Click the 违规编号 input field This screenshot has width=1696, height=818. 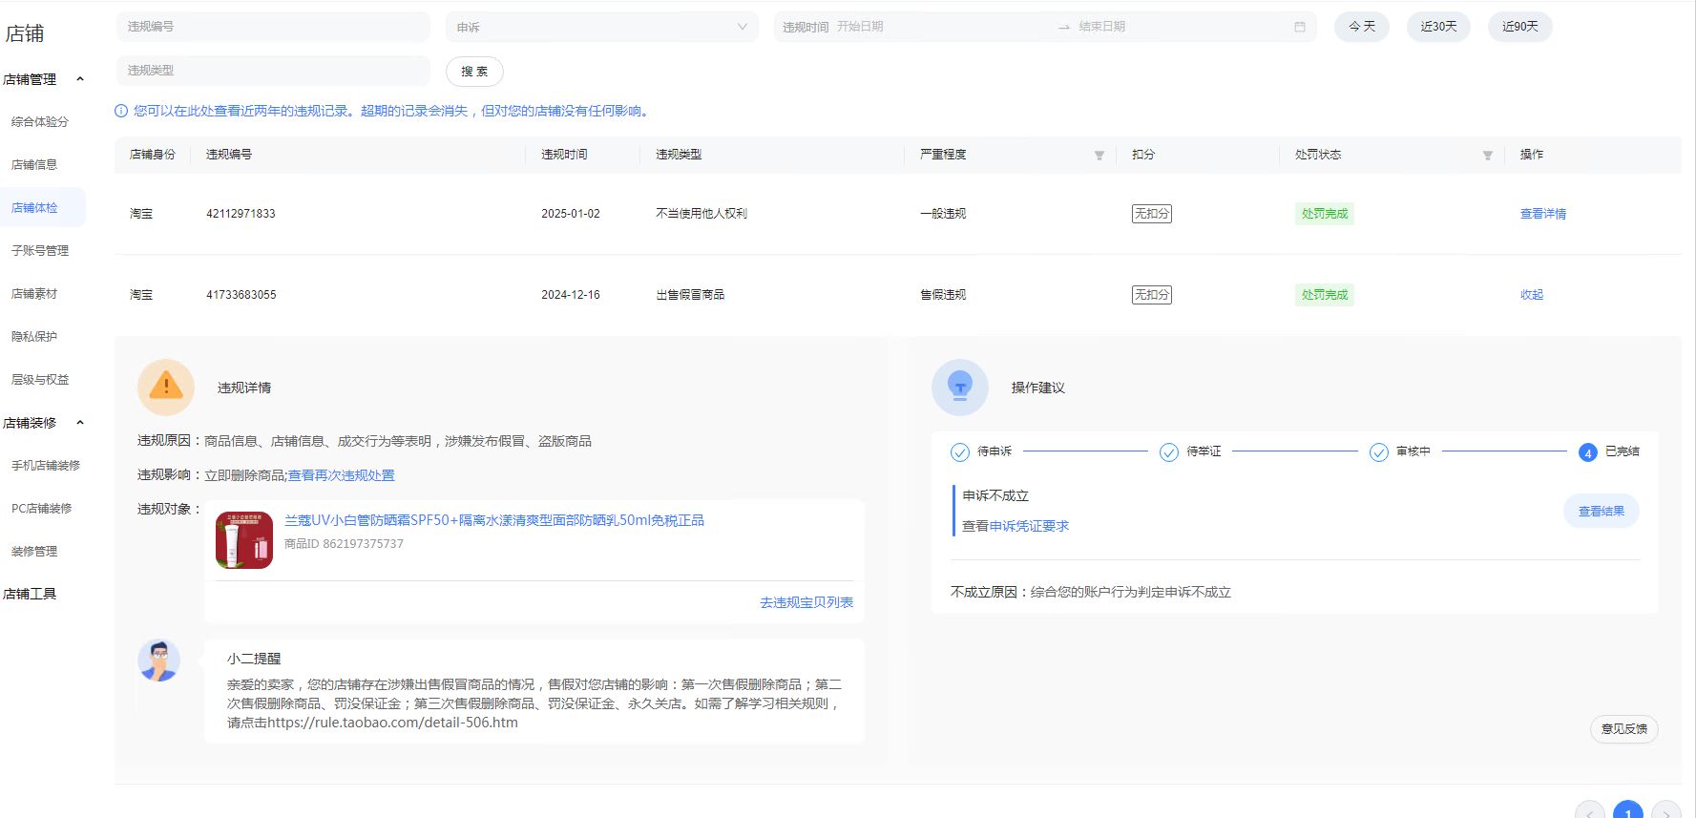click(x=273, y=27)
